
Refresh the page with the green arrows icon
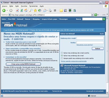tap(22, 10)
